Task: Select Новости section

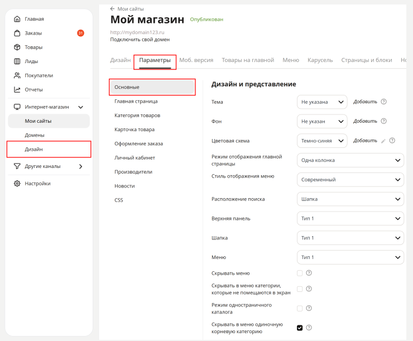Action: click(x=124, y=186)
